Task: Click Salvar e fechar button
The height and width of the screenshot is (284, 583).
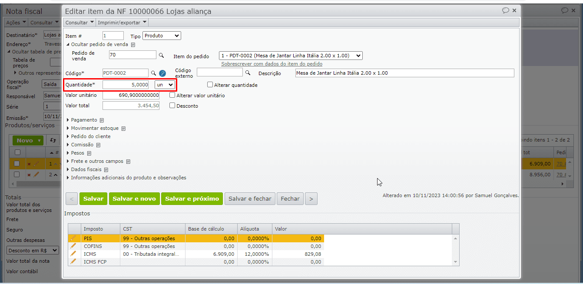Action: tap(250, 198)
